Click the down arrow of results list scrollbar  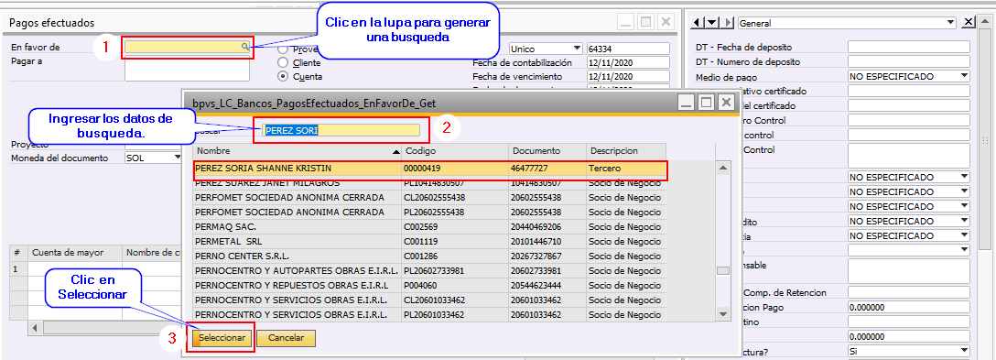point(722,314)
